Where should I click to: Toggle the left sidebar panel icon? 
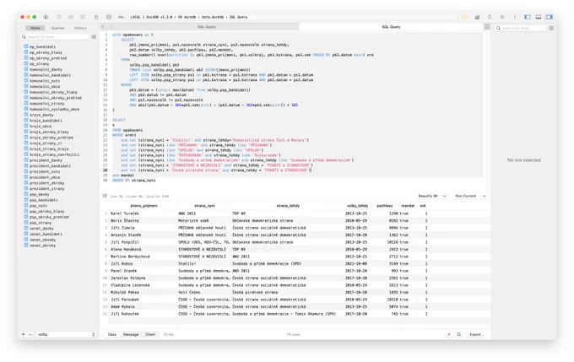point(528,17)
